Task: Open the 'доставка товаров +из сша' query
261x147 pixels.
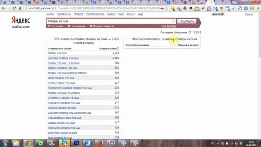Action: pyautogui.click(x=63, y=58)
